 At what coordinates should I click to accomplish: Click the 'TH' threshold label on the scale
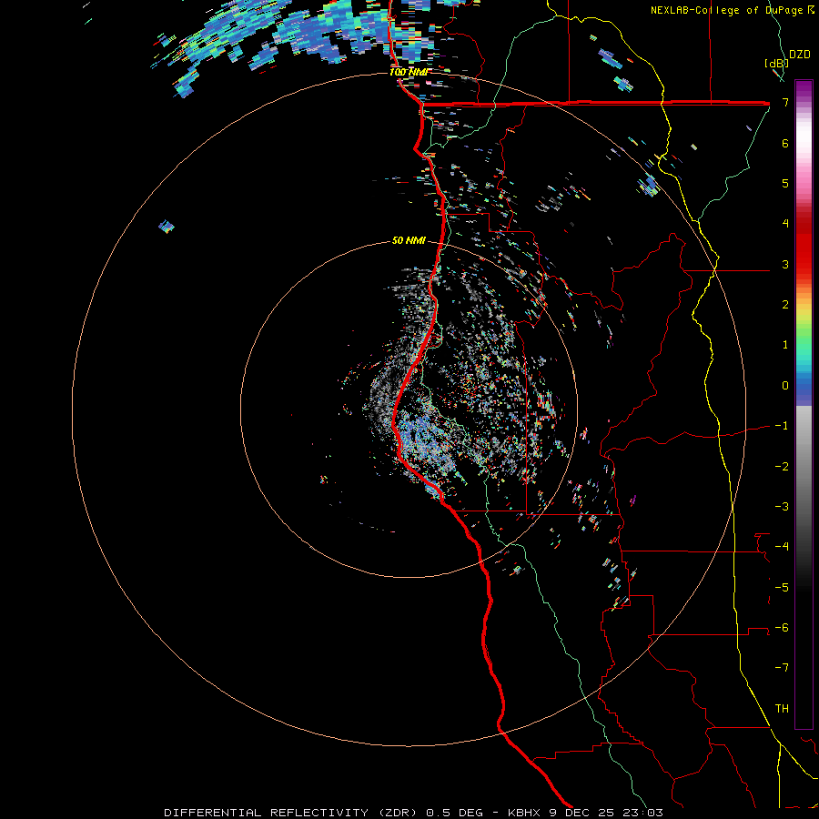(782, 708)
